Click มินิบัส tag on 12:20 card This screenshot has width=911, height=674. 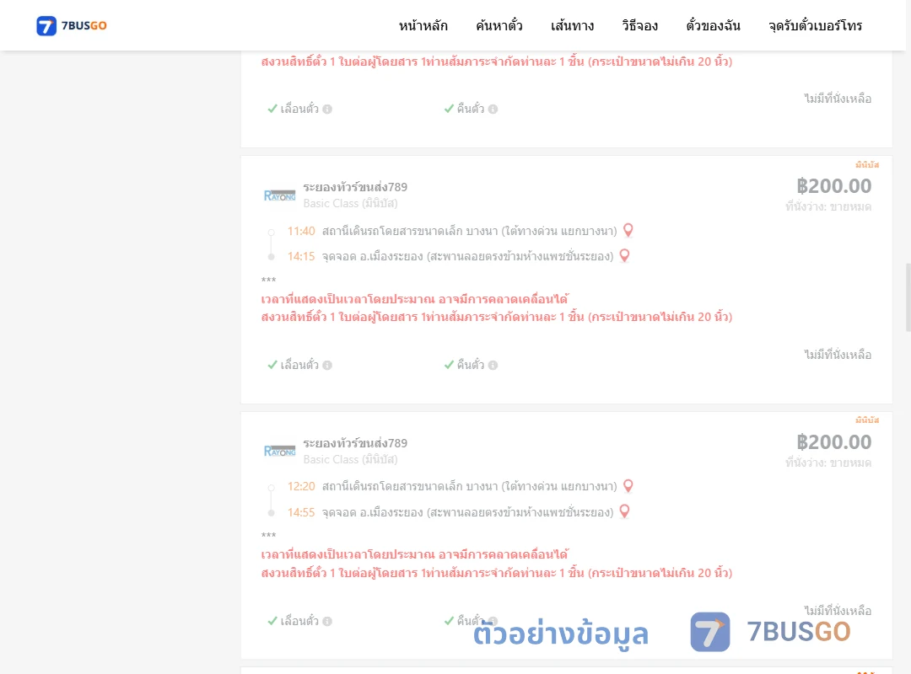point(867,420)
